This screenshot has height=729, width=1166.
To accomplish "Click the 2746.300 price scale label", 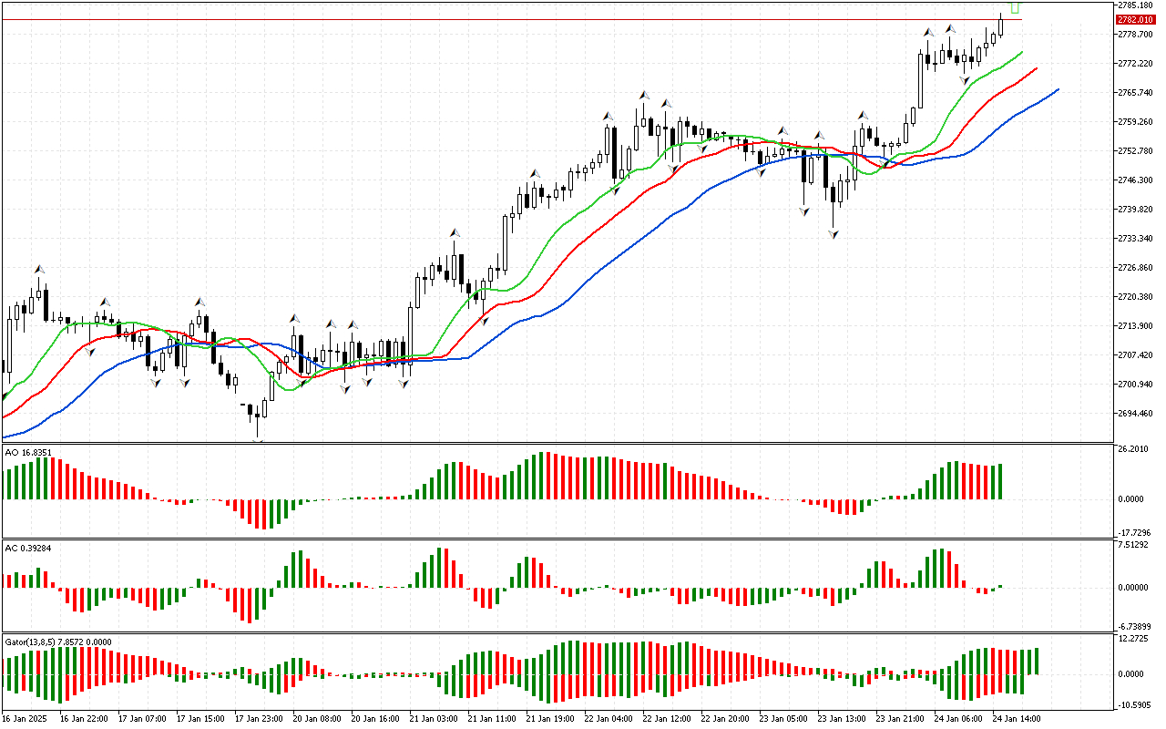I will coord(1135,180).
